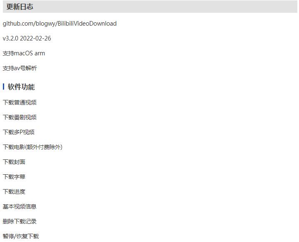299x242 pixels.
Task: Click the 支持macOS arm changelog entry
Action: (24, 53)
